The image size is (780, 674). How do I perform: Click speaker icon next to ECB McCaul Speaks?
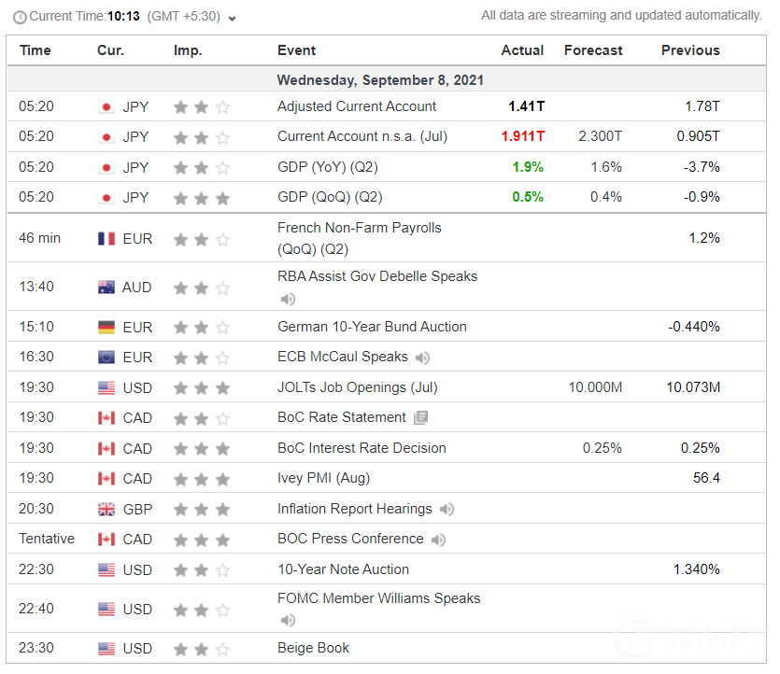pos(423,358)
